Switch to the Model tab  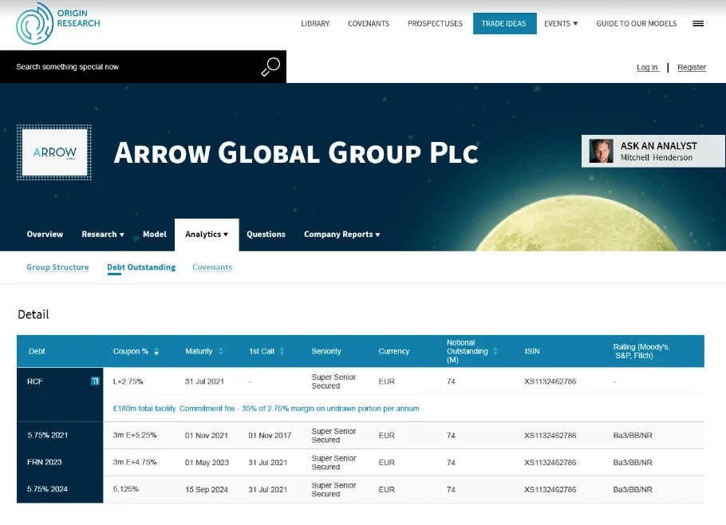tap(155, 235)
